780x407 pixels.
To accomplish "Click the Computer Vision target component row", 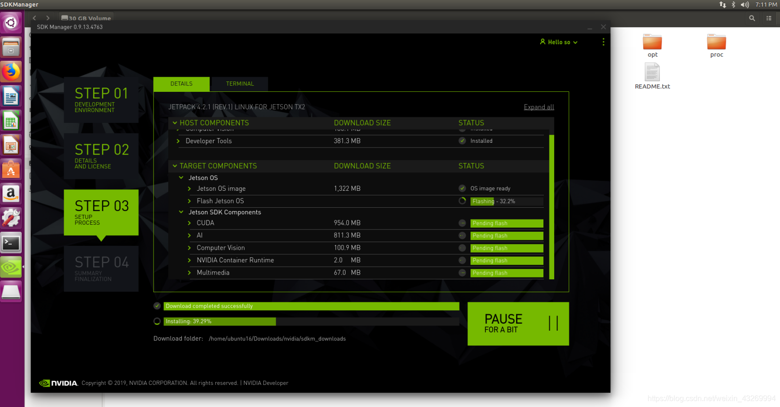I will point(366,248).
